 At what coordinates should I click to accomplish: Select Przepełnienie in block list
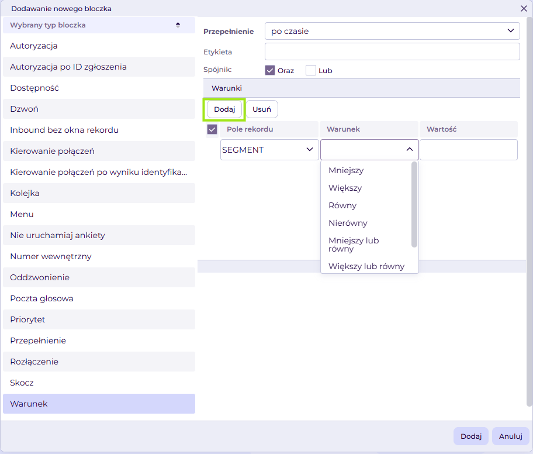pyautogui.click(x=99, y=340)
